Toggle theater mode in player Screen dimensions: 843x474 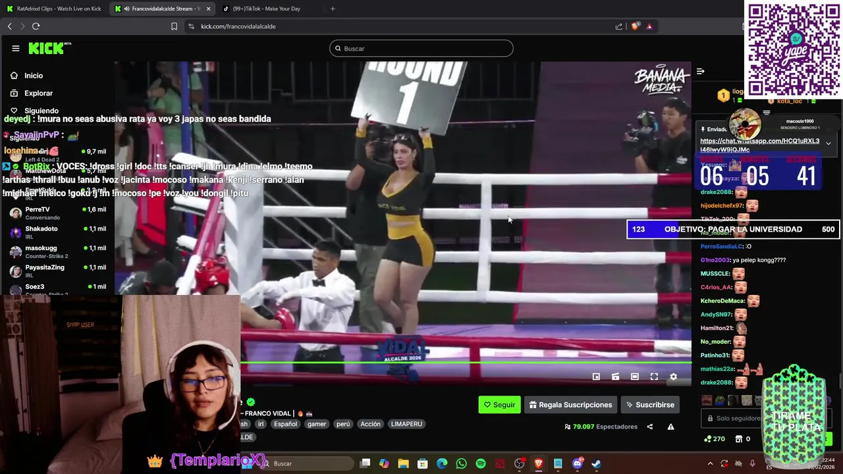[635, 377]
